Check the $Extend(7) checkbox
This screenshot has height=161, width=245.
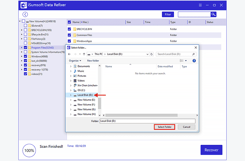click(25, 26)
